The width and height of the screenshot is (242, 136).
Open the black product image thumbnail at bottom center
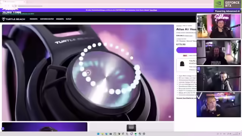(x=131, y=128)
